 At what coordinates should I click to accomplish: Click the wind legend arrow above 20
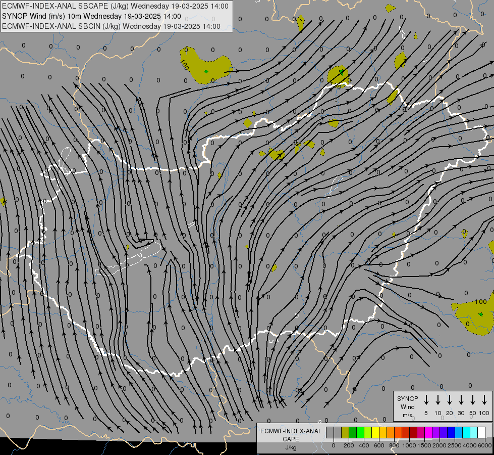point(450,399)
